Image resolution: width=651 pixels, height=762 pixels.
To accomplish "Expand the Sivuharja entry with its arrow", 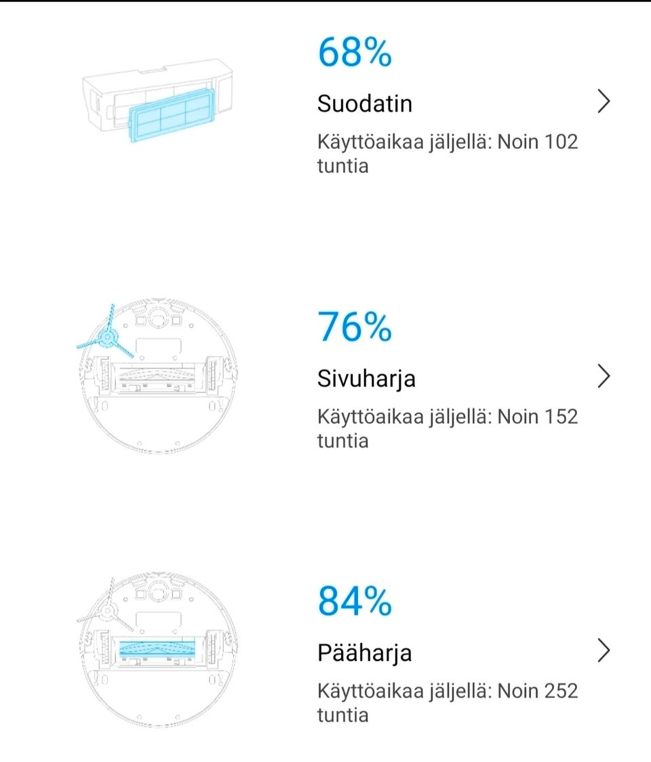I will pyautogui.click(x=604, y=377).
